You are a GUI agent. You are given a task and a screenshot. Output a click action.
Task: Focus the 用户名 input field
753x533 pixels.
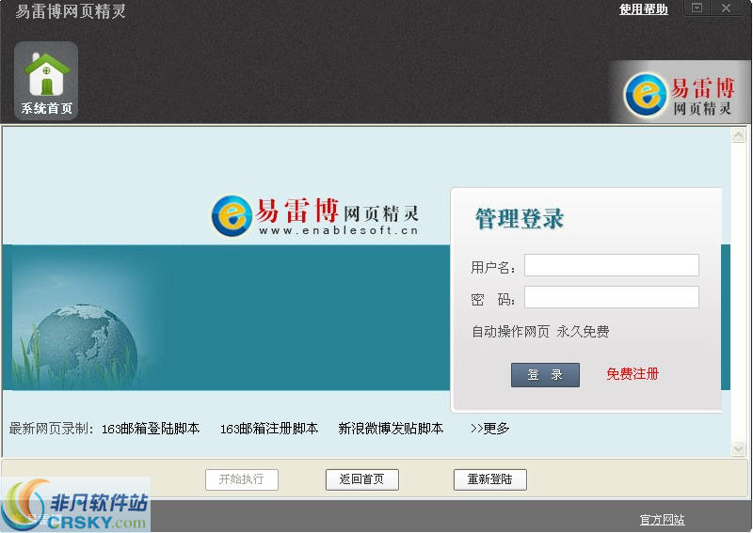(x=611, y=265)
